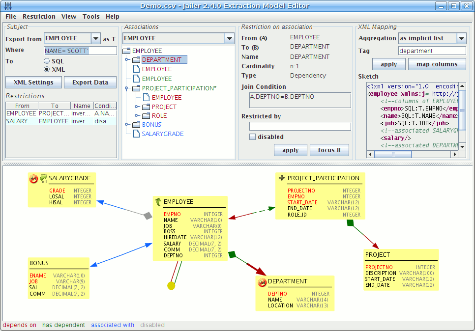Select the XML radio button

47,70
